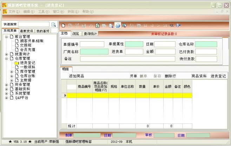Viewport: 231px width, 146px height.
Task: Click the tags icon next to printer
Action: tap(125, 26)
